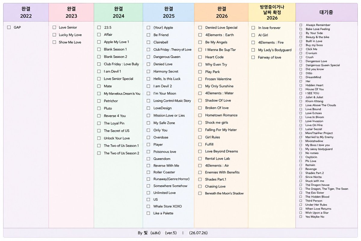This screenshot has width=361, height=241.
Task: Tick the Lucky My Love checkbox
Action: 54,35
